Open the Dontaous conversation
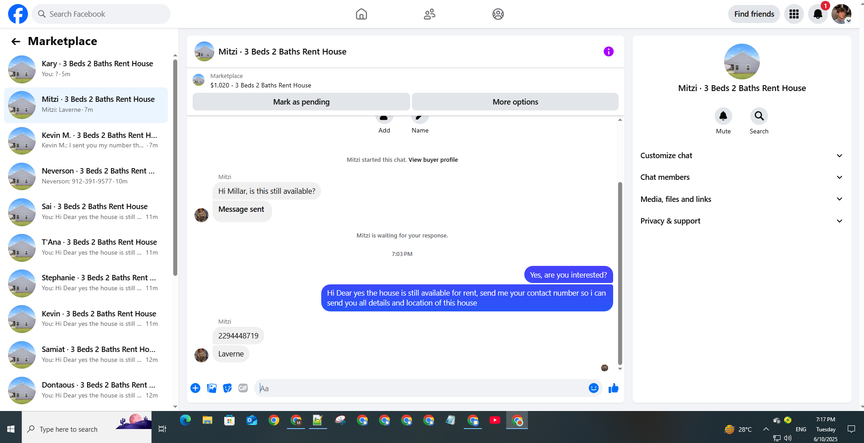Screen dimensions: 864x443 tap(86, 391)
